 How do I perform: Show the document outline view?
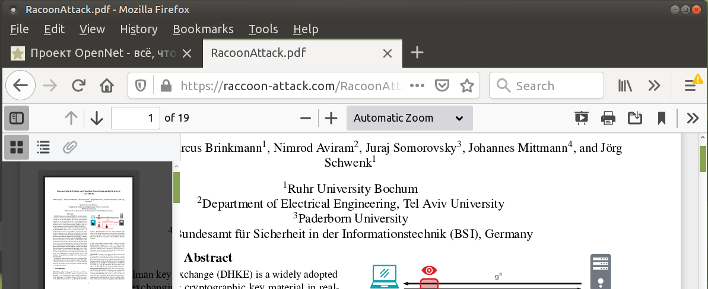43,147
